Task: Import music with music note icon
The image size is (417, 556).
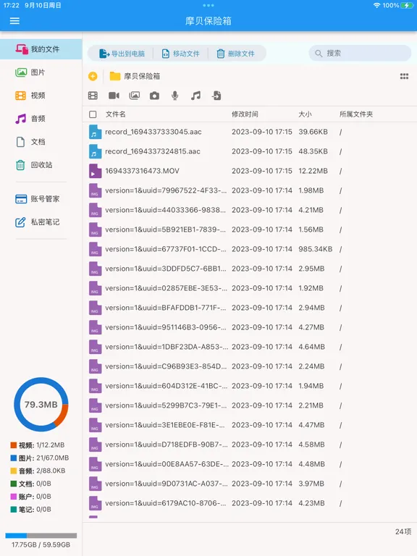Action: click(195, 96)
